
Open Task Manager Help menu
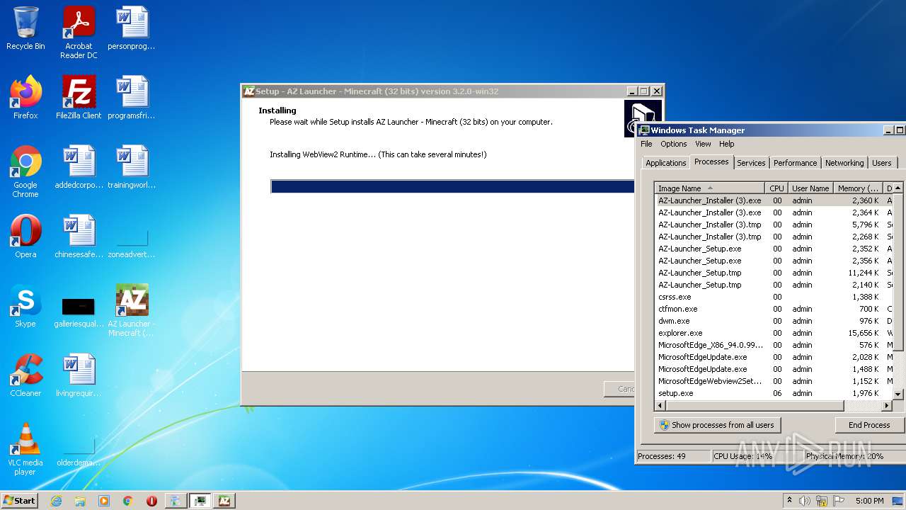pos(727,144)
